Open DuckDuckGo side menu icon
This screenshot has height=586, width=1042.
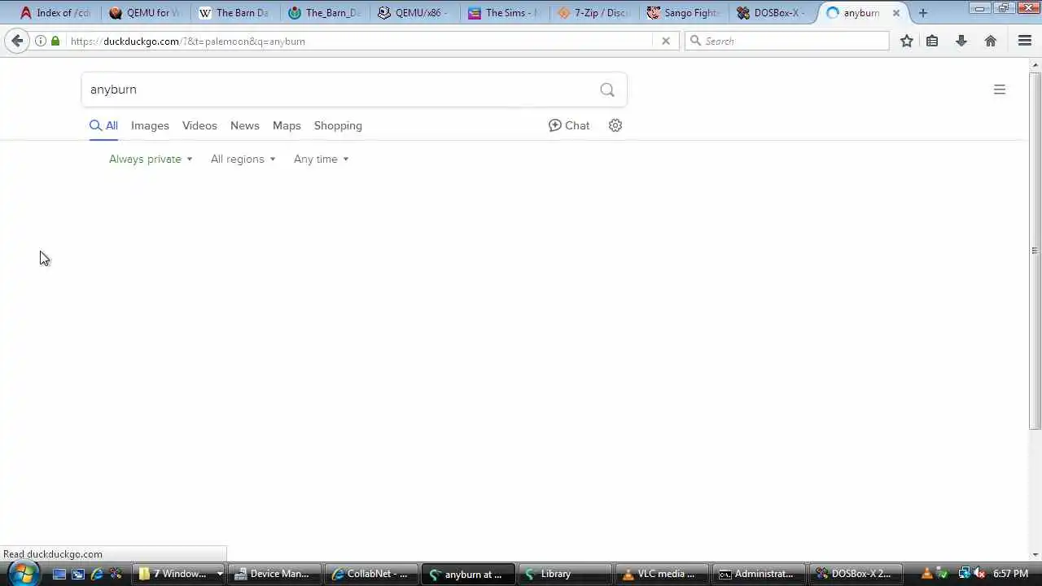pyautogui.click(x=1000, y=90)
